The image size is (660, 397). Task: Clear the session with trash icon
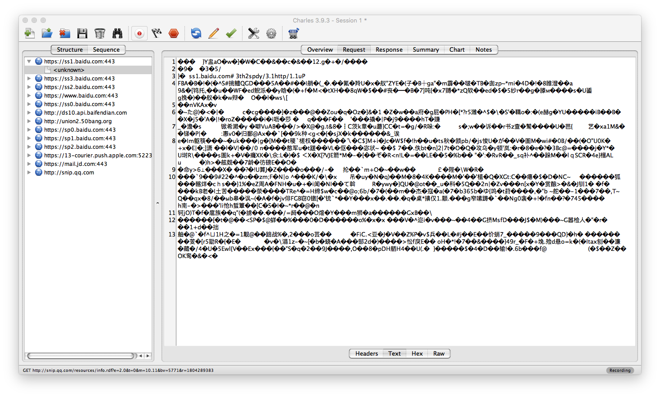(x=100, y=33)
